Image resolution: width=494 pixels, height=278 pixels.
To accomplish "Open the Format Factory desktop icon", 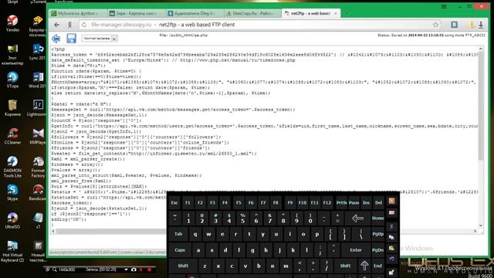I will click(x=38, y=167).
